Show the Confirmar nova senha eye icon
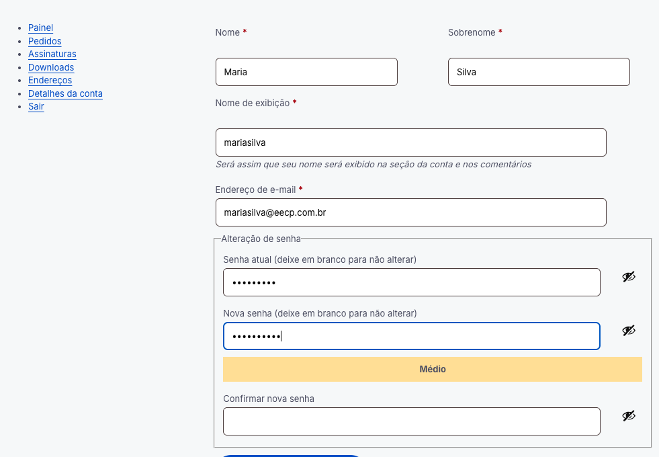The image size is (659, 457). coord(629,416)
